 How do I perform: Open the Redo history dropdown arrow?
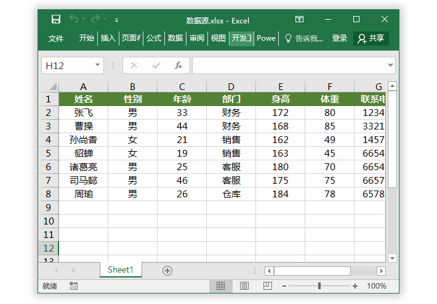tap(105, 19)
